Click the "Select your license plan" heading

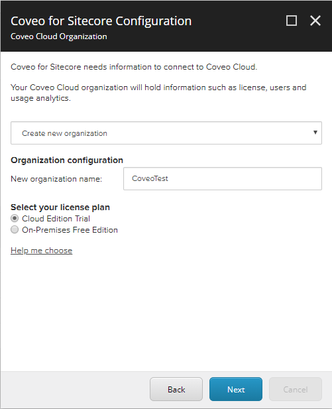(60, 207)
